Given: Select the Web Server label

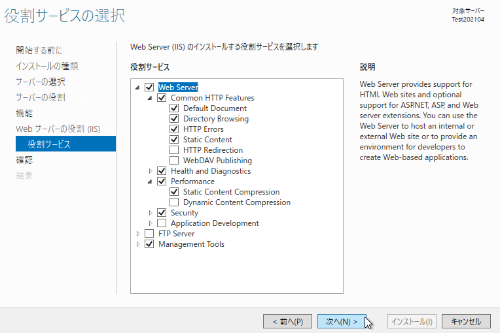Looking at the screenshot, I should point(178,87).
